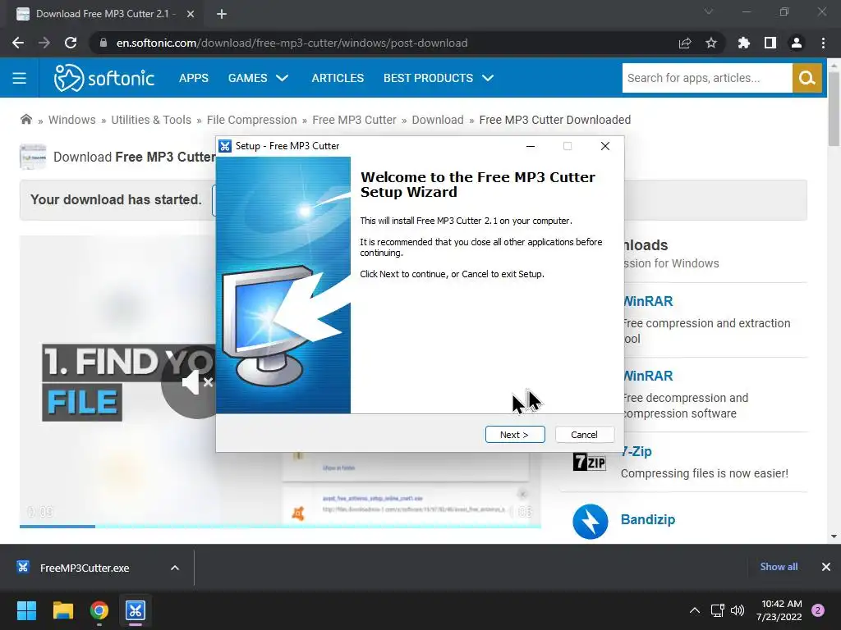This screenshot has height=630, width=841.
Task: Go to the home breadcrumb icon
Action: [25, 120]
